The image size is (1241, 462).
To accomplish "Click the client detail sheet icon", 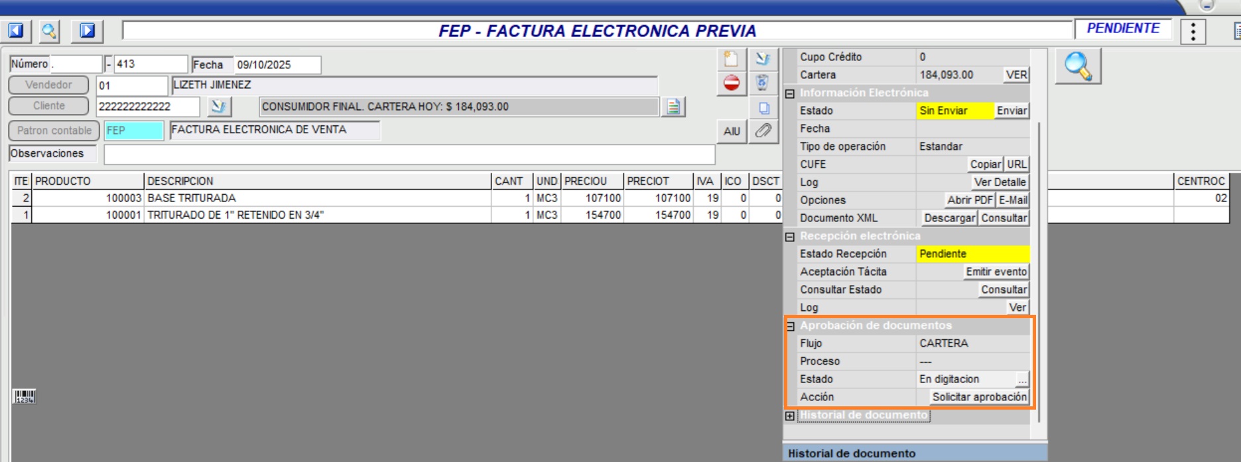I will (673, 107).
